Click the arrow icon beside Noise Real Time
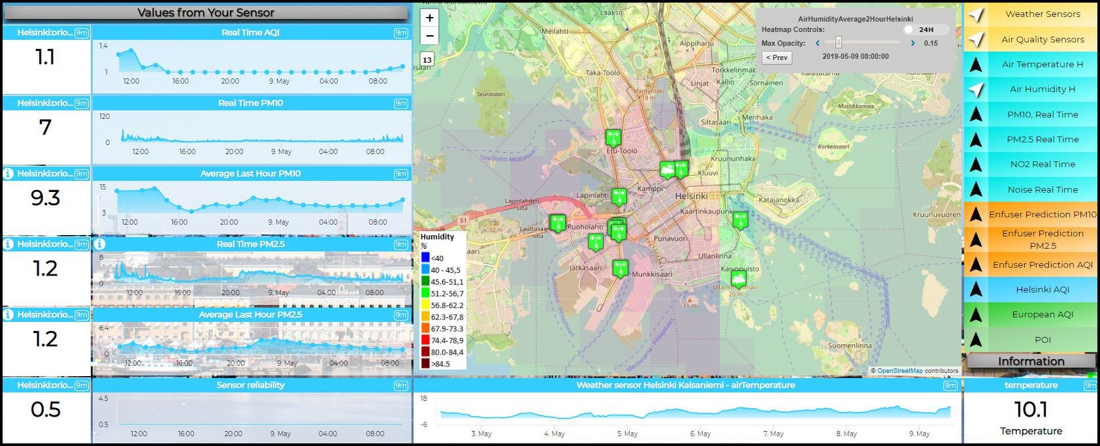Viewport: 1100px width, 446px height. pyautogui.click(x=976, y=189)
